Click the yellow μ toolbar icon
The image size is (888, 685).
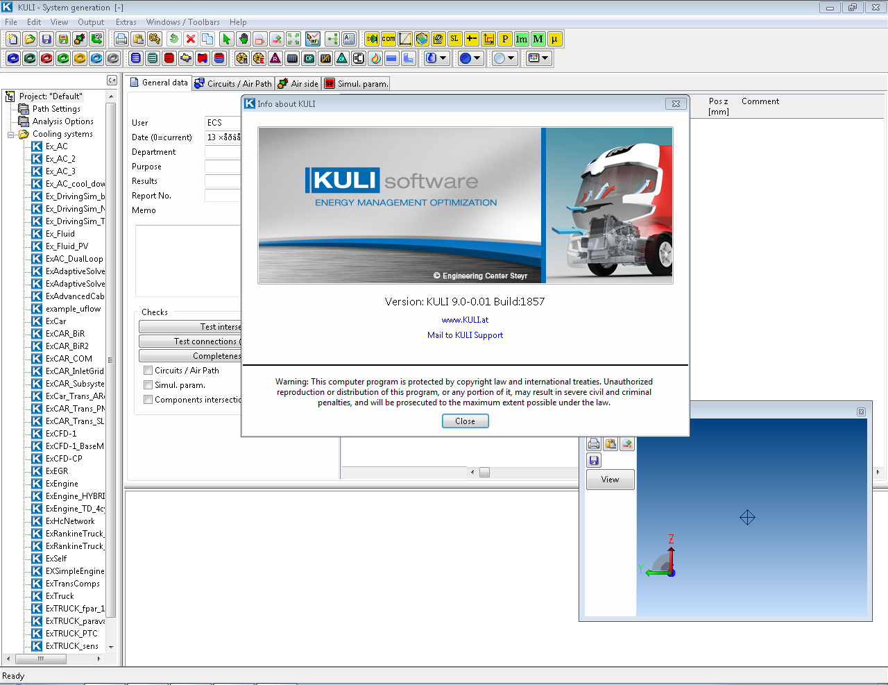[554, 39]
